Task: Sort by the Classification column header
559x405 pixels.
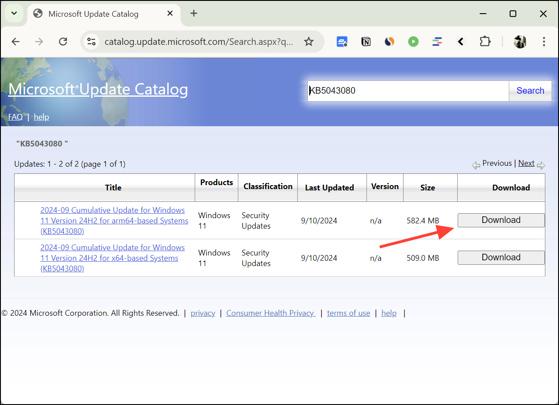Action: tap(268, 186)
